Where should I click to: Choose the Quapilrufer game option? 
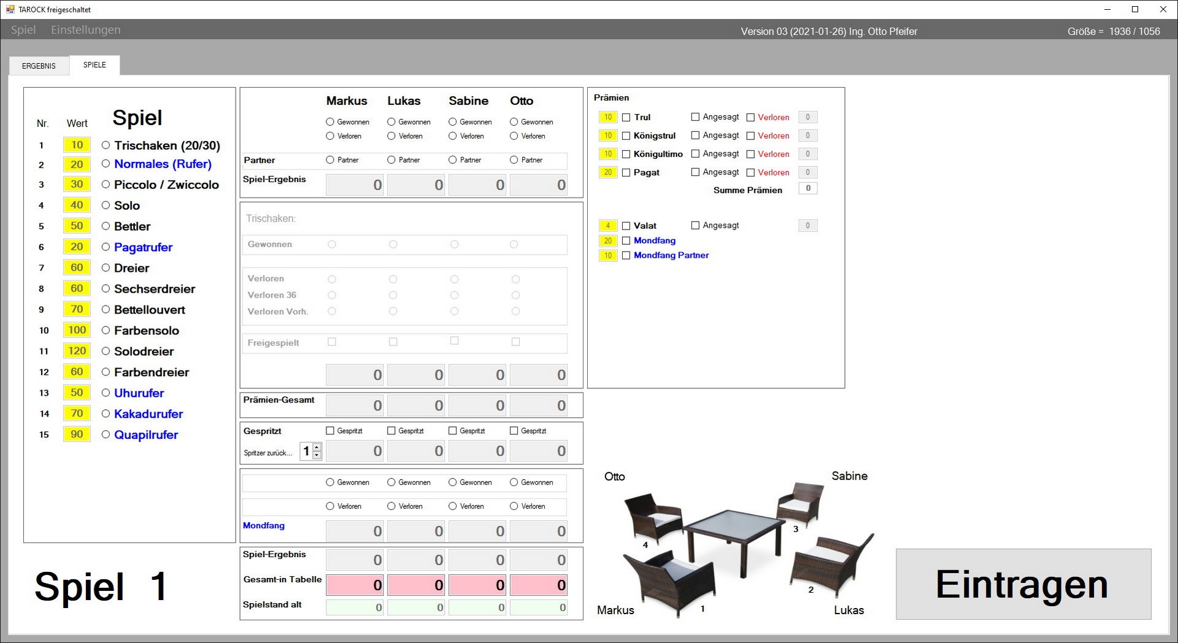point(106,434)
